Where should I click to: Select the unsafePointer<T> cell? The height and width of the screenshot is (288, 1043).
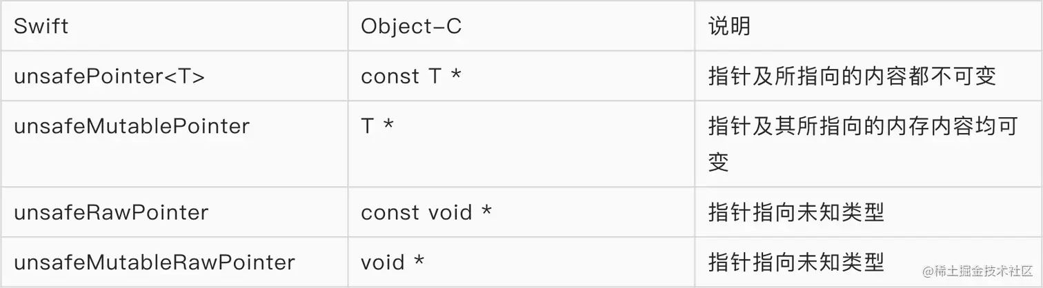coord(109,76)
